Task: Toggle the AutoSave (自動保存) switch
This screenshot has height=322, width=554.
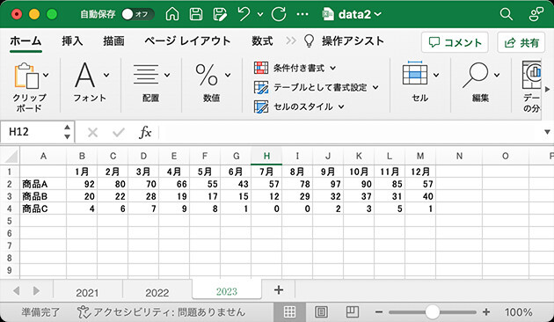Action: tap(137, 14)
